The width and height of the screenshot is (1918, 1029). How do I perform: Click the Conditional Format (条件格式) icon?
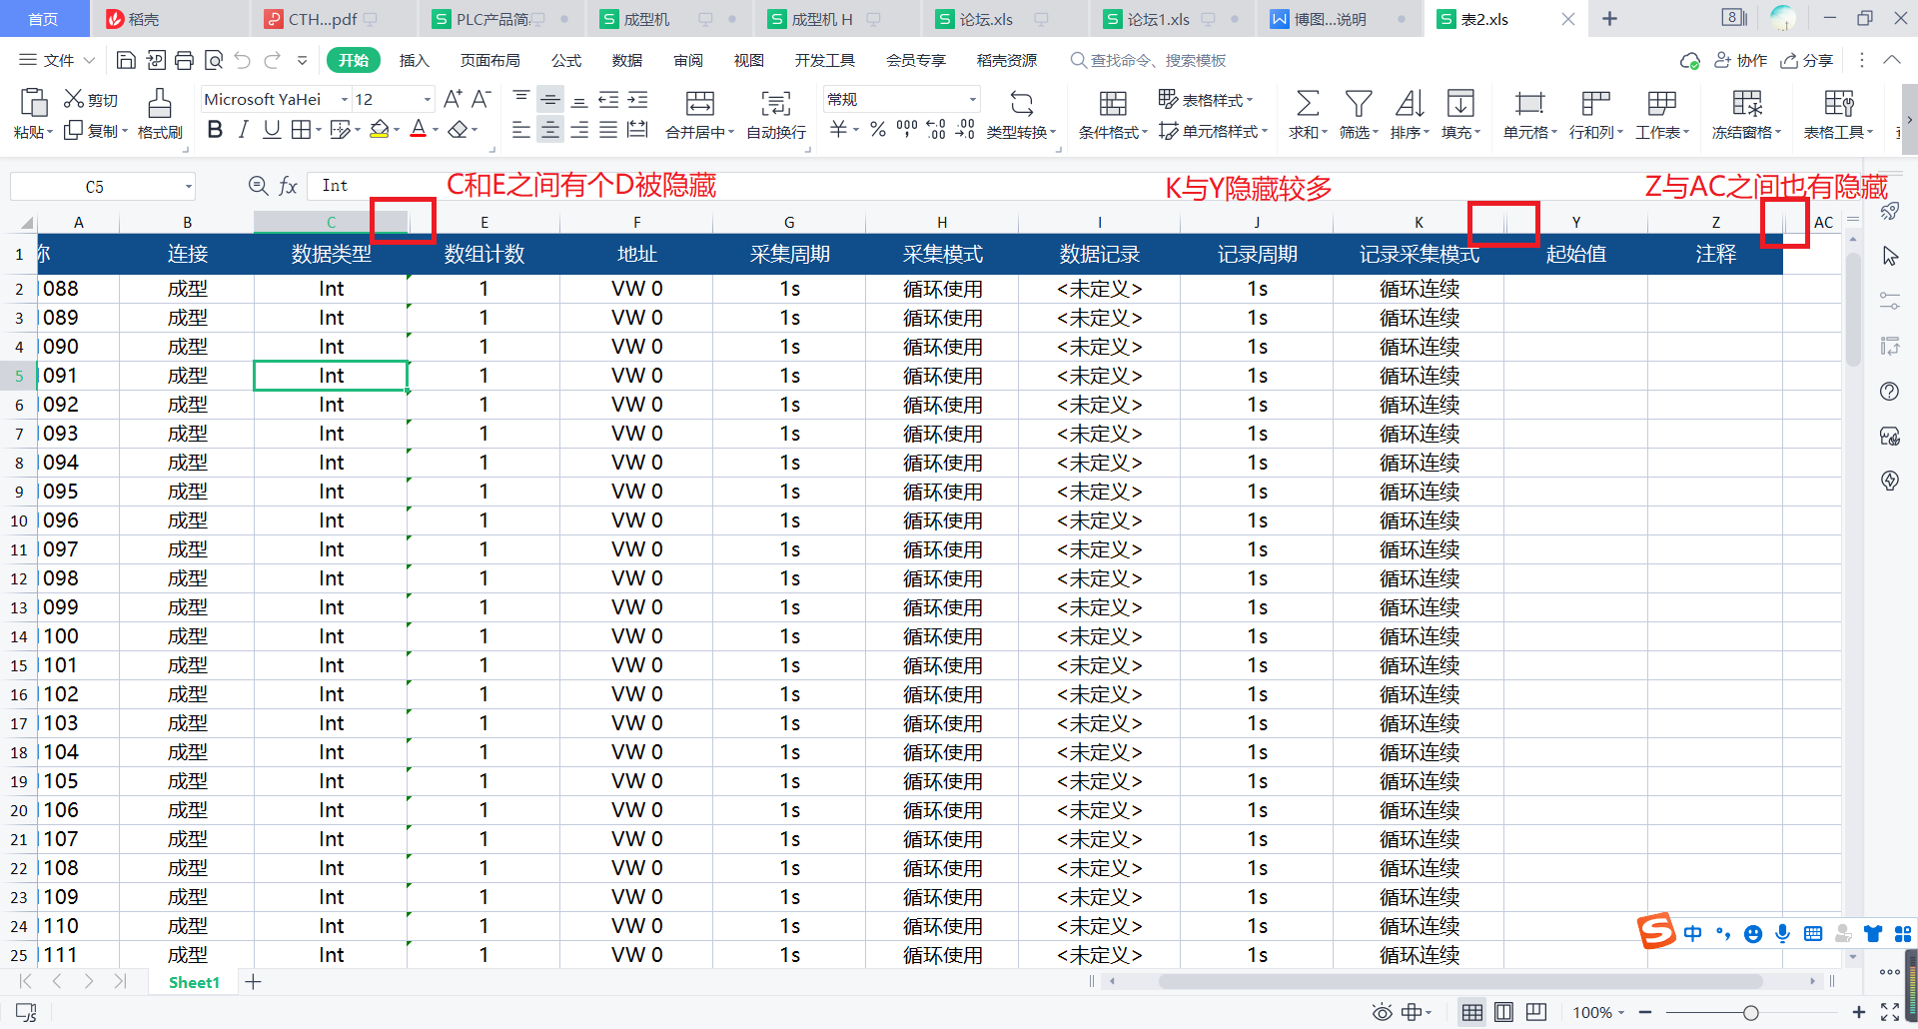1113,103
